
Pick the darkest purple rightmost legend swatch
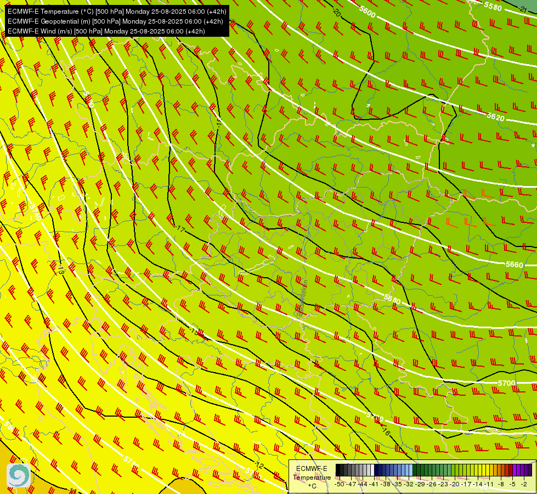tap(530, 470)
